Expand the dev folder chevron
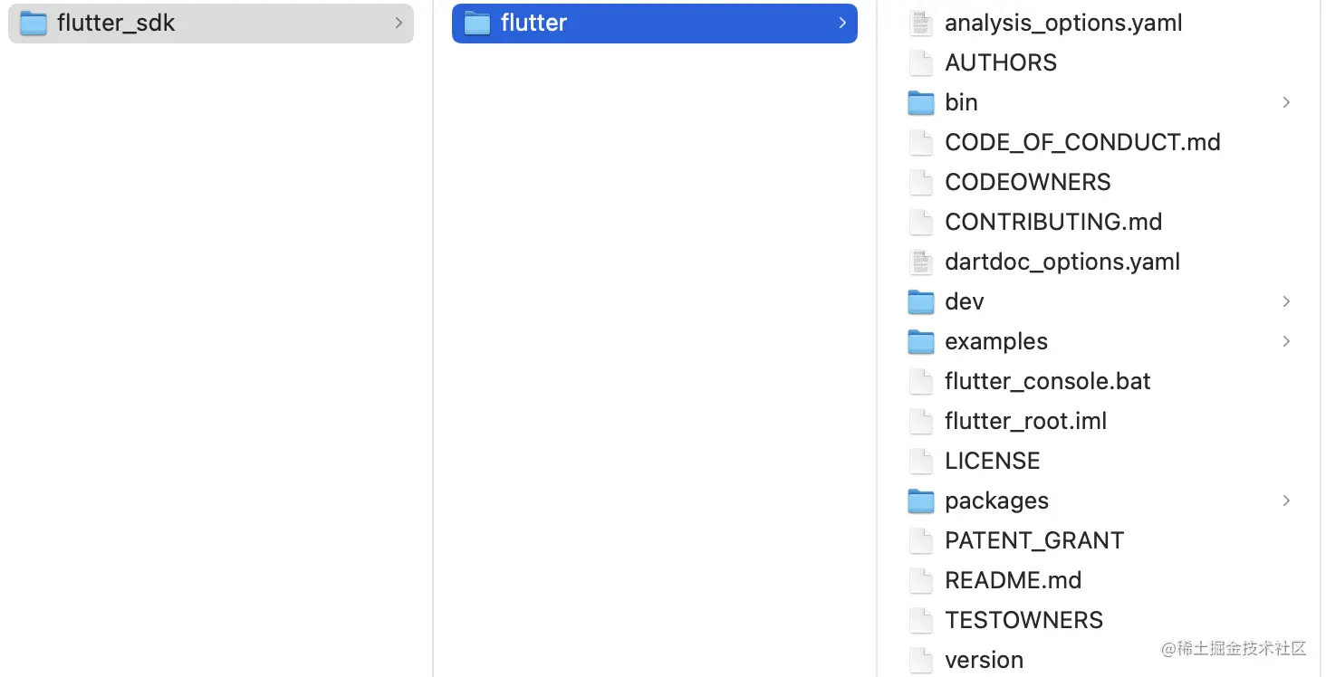Viewport: 1326px width, 677px height. (x=1286, y=302)
